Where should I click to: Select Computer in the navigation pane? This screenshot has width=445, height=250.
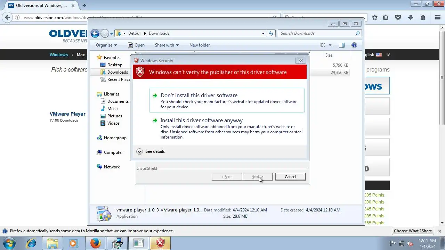110,152
